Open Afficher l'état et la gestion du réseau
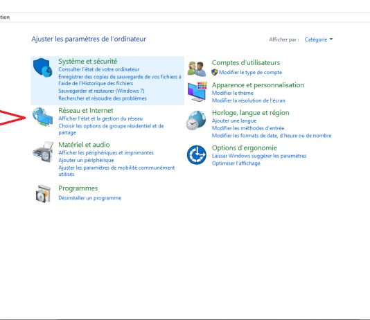This screenshot has height=320, width=370. click(x=100, y=118)
